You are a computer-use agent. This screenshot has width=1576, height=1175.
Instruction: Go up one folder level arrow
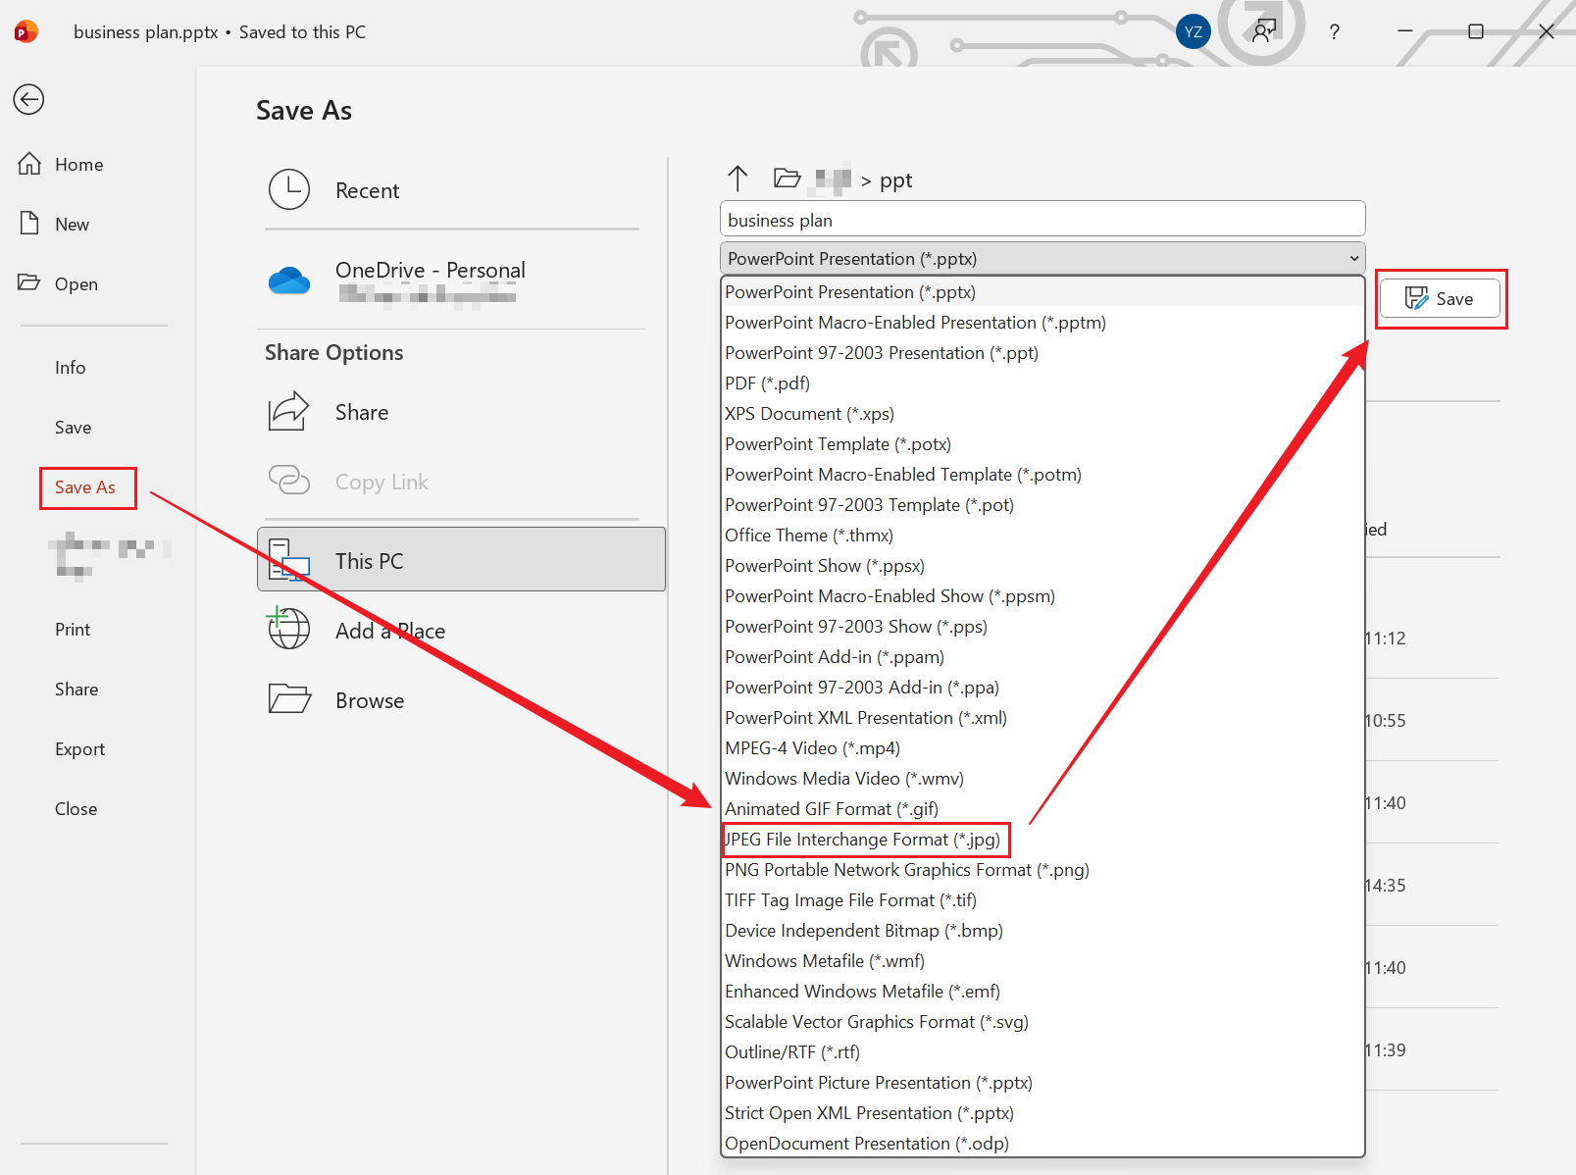(x=737, y=179)
